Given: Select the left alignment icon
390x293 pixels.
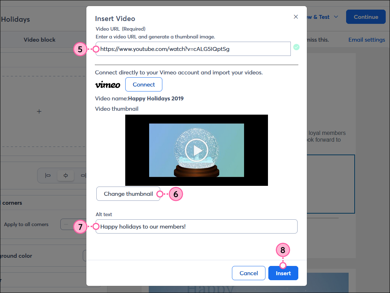Looking at the screenshot, I should (48, 176).
